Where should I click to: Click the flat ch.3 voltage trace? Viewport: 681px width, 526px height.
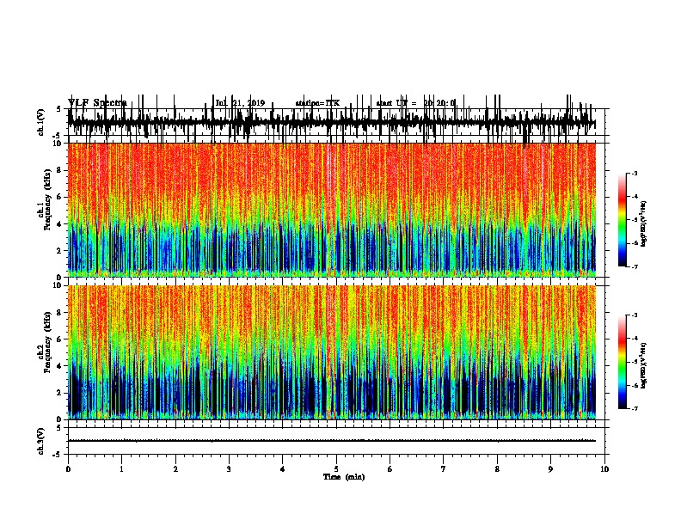(x=332, y=441)
